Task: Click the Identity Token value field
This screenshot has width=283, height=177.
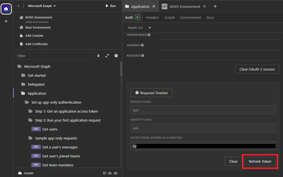Action: pos(203,128)
